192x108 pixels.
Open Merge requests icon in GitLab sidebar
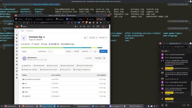click(17, 45)
